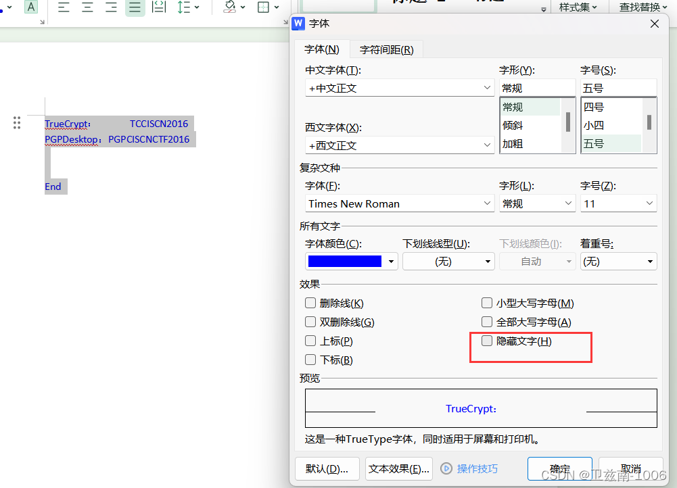Switch to the 字体(N) tab
The height and width of the screenshot is (488, 677).
coord(322,49)
